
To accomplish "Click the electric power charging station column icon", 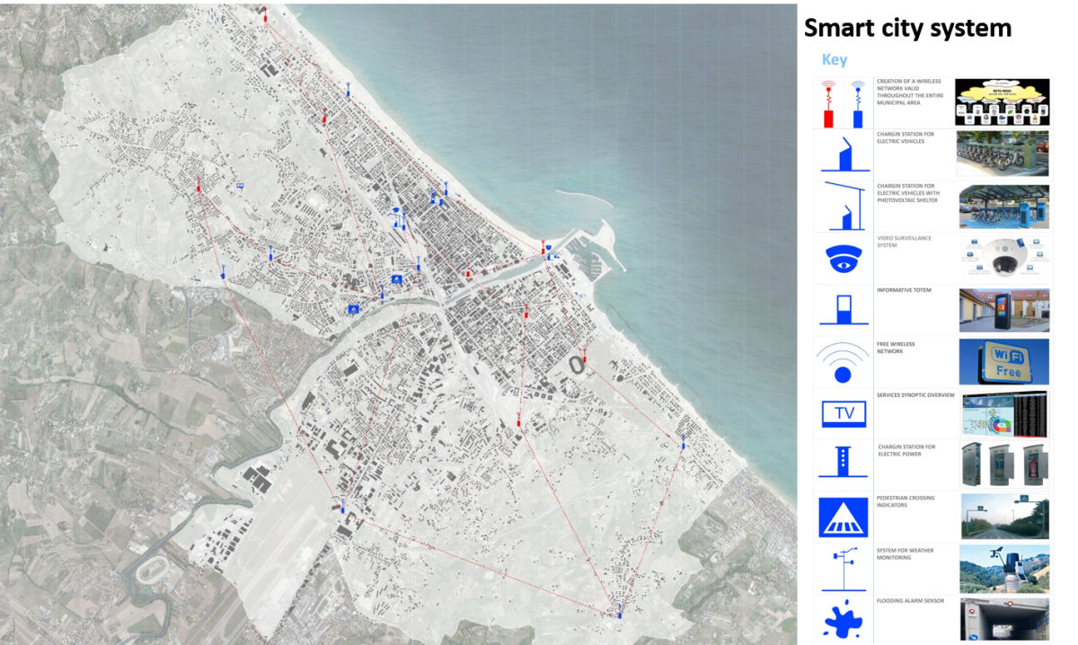I will (843, 464).
